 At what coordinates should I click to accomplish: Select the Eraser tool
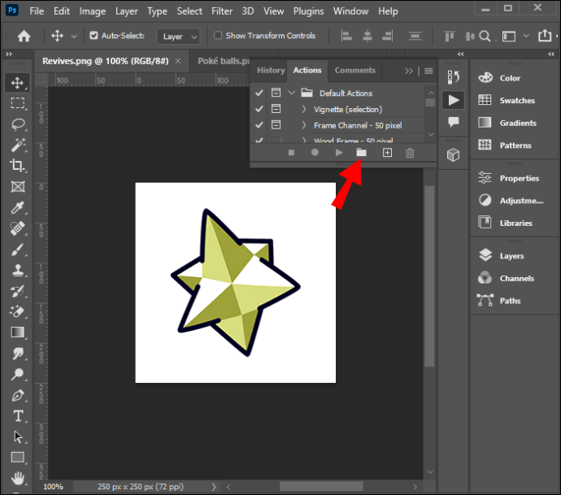18,311
